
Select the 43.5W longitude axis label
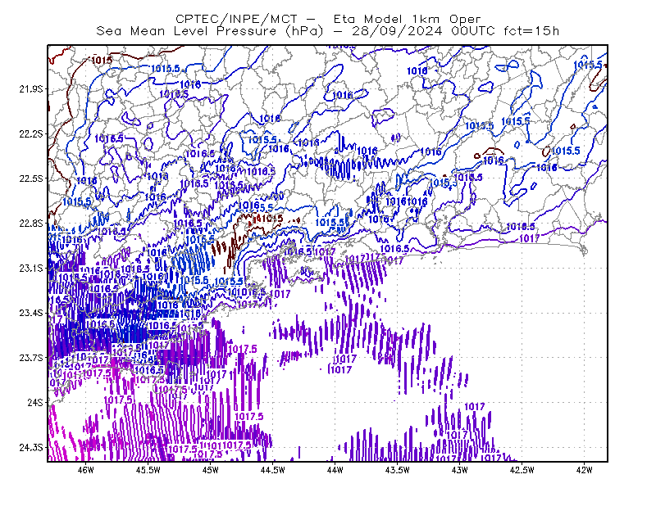tap(398, 470)
